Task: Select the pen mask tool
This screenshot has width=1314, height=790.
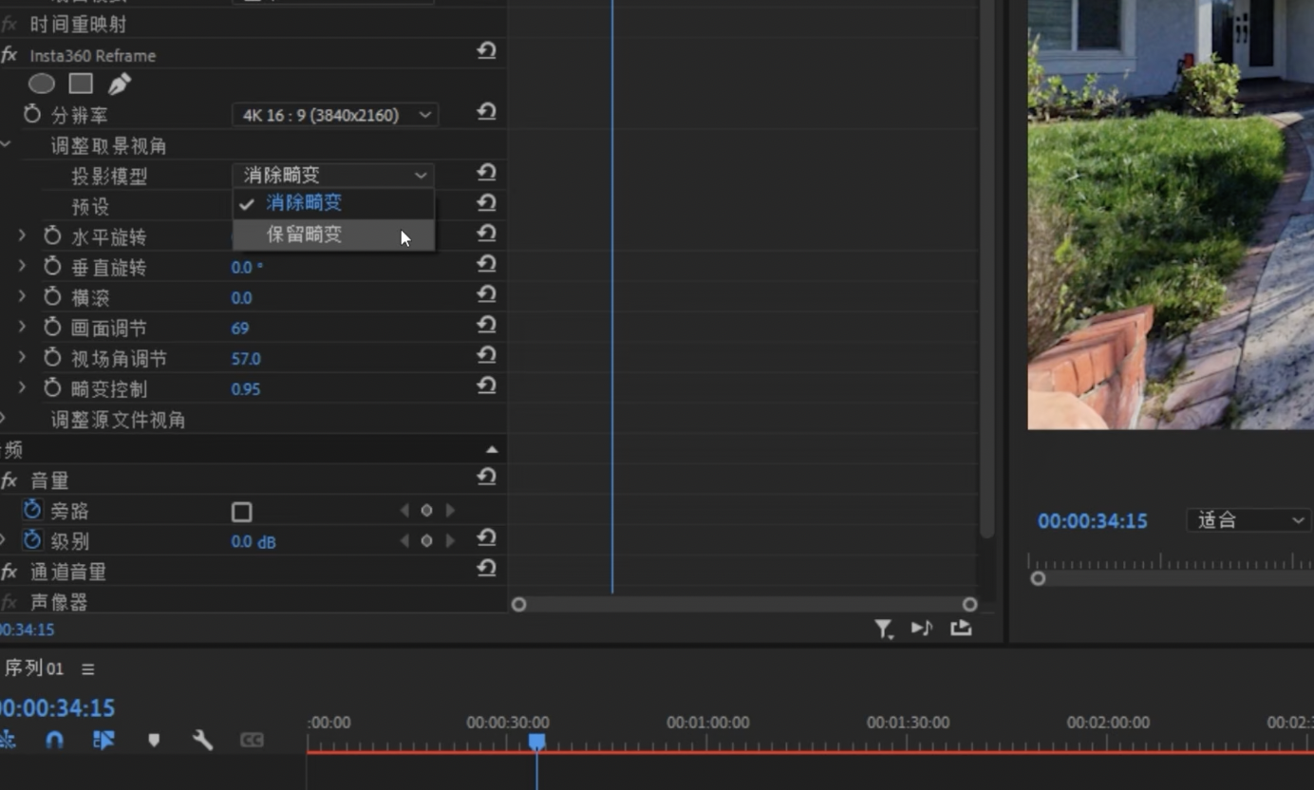Action: point(119,84)
